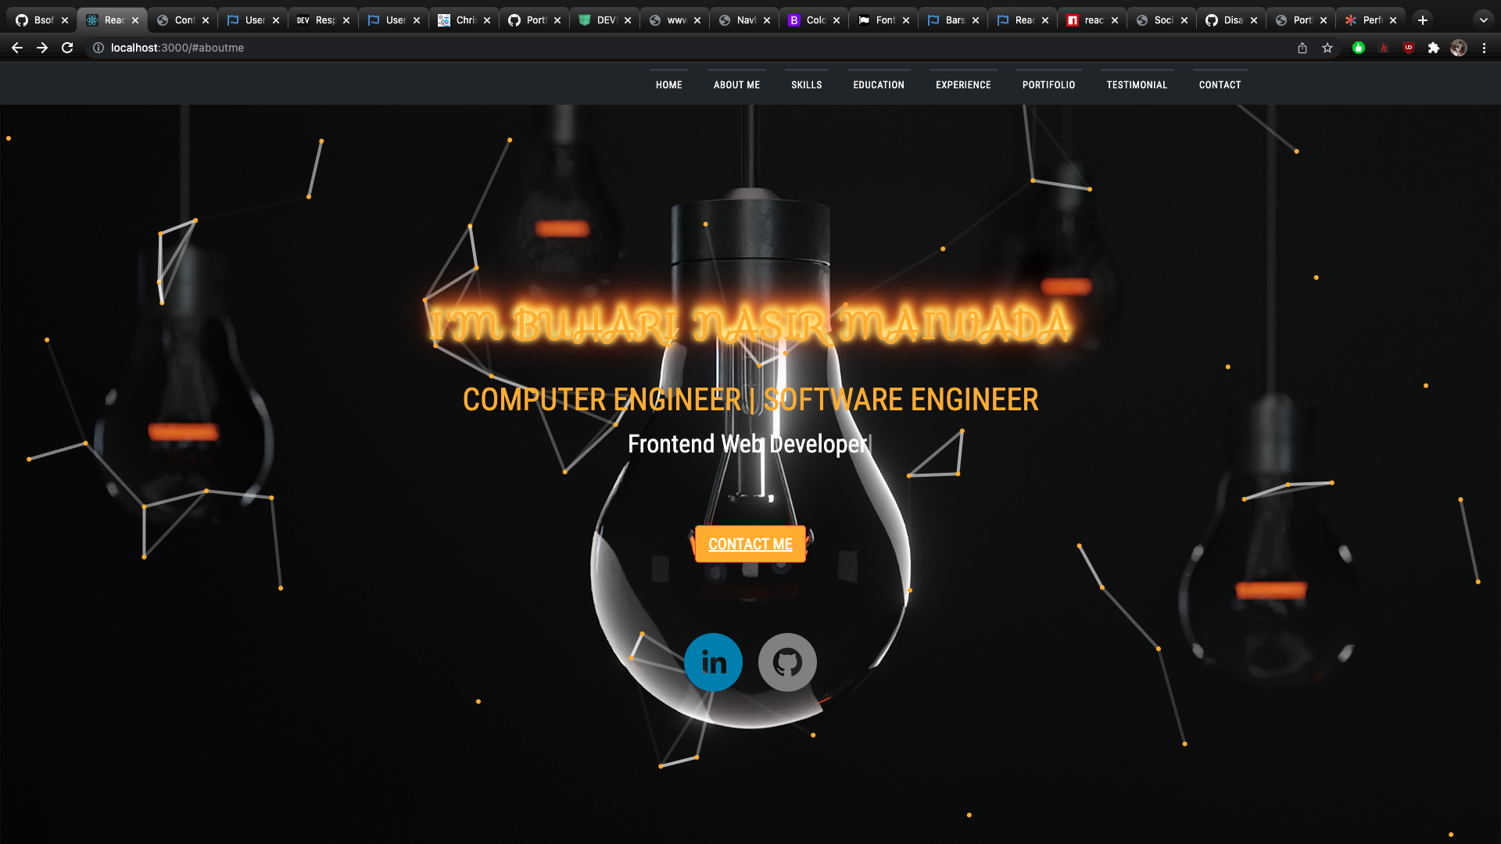1501x844 pixels.
Task: Open TESTIMONIAL nav link
Action: [1137, 84]
